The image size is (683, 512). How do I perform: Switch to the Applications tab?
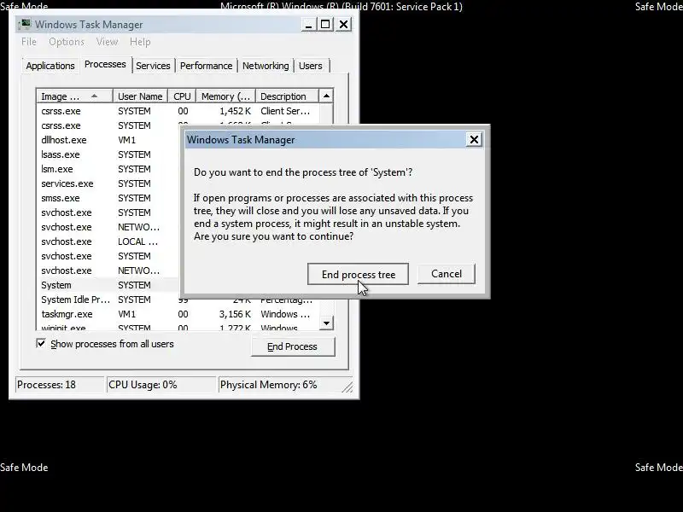tap(50, 66)
